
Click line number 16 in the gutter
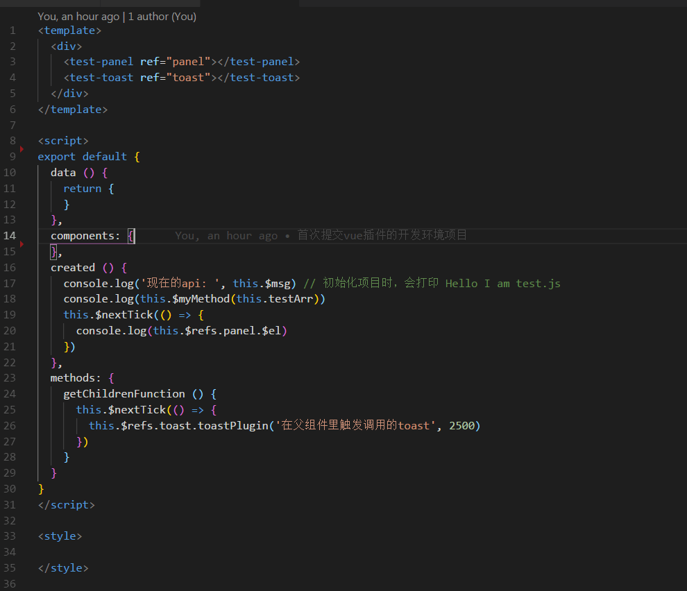10,268
